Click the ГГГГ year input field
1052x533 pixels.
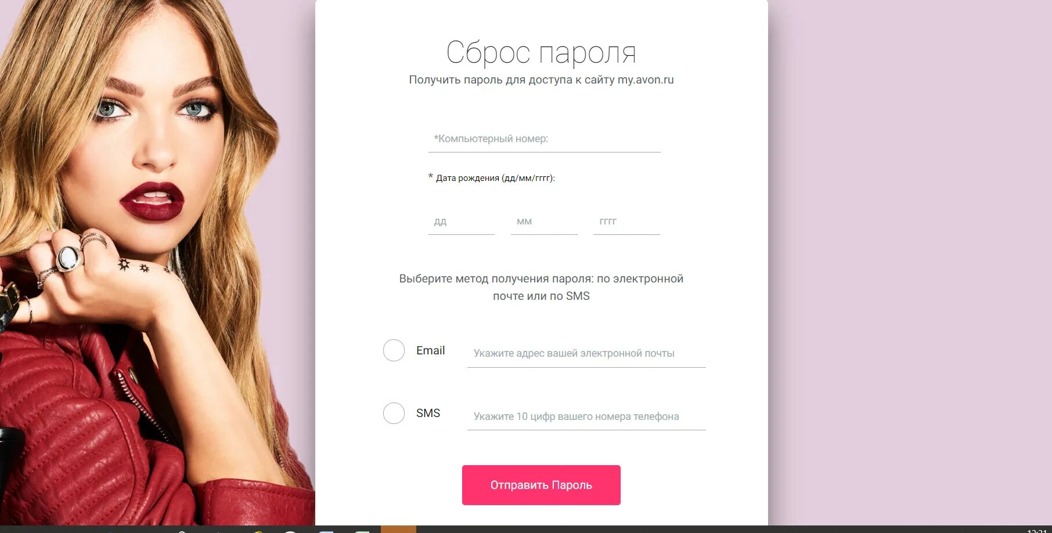coord(626,222)
